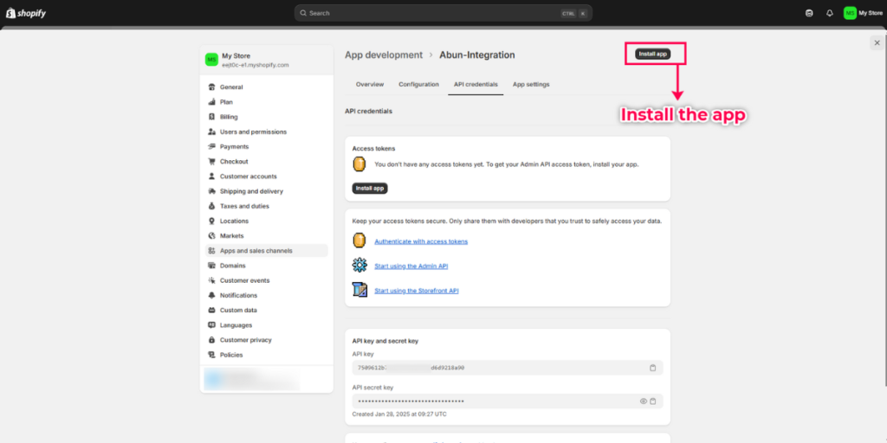Screen dimensions: 887x443
Task: Open Start using the Storefront API link
Action: [x=417, y=291]
